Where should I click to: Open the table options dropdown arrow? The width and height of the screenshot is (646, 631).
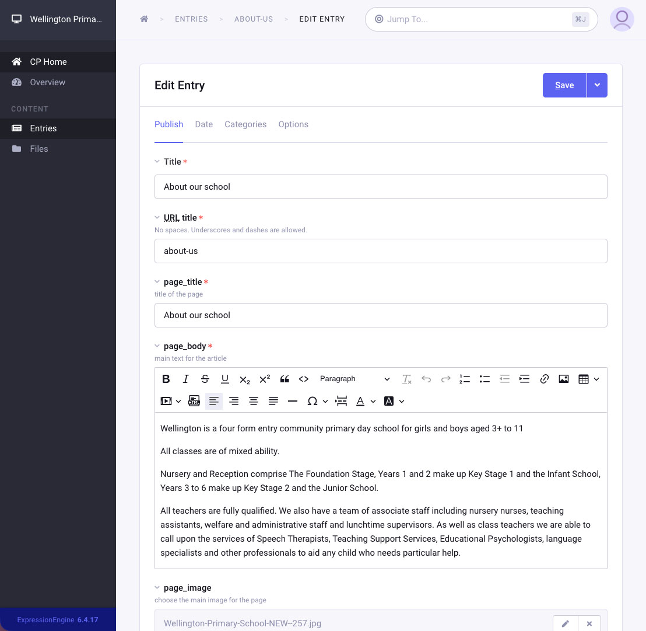point(596,379)
